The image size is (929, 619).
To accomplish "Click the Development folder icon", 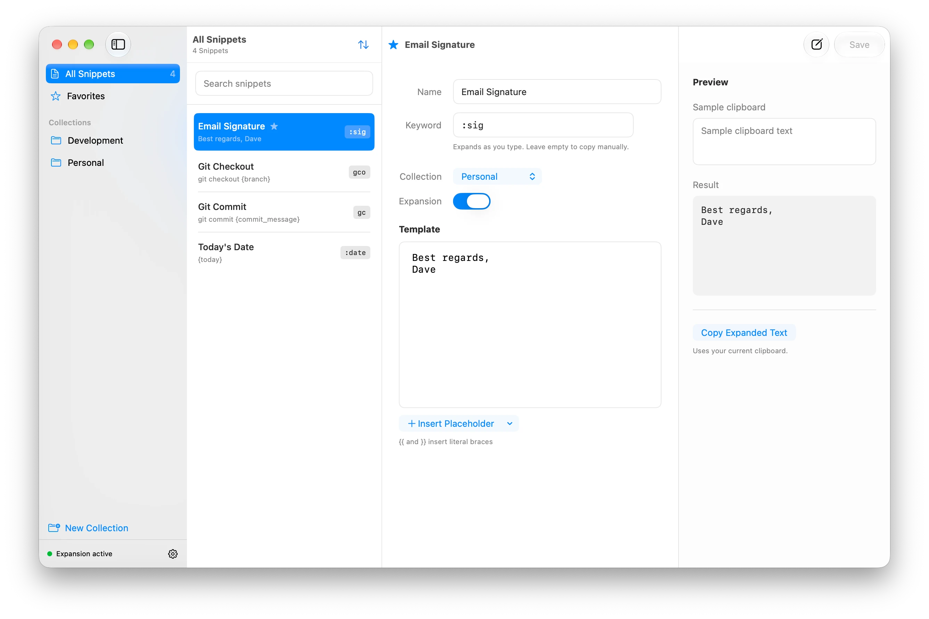I will [x=56, y=140].
